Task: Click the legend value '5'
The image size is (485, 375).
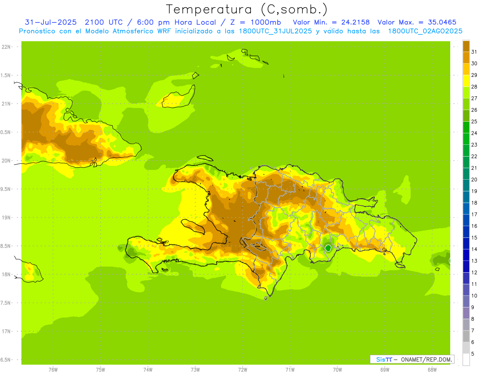Action: [x=473, y=354]
